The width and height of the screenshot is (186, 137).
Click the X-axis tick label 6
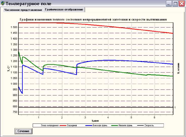154,117
